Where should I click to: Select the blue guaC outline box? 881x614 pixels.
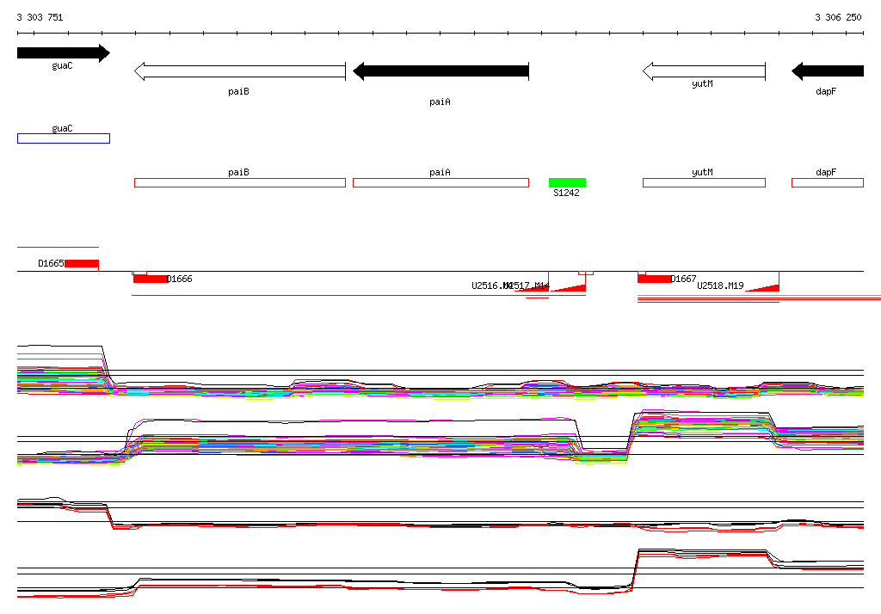point(64,138)
